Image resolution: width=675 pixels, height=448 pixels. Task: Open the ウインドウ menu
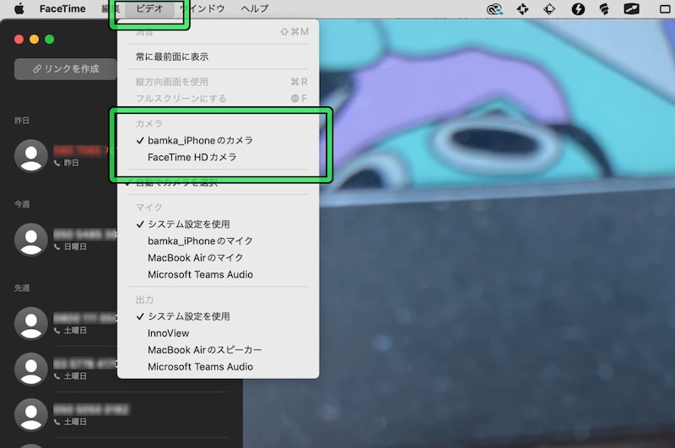pyautogui.click(x=202, y=8)
